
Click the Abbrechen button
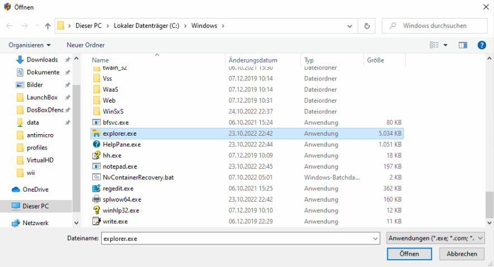pos(462,254)
